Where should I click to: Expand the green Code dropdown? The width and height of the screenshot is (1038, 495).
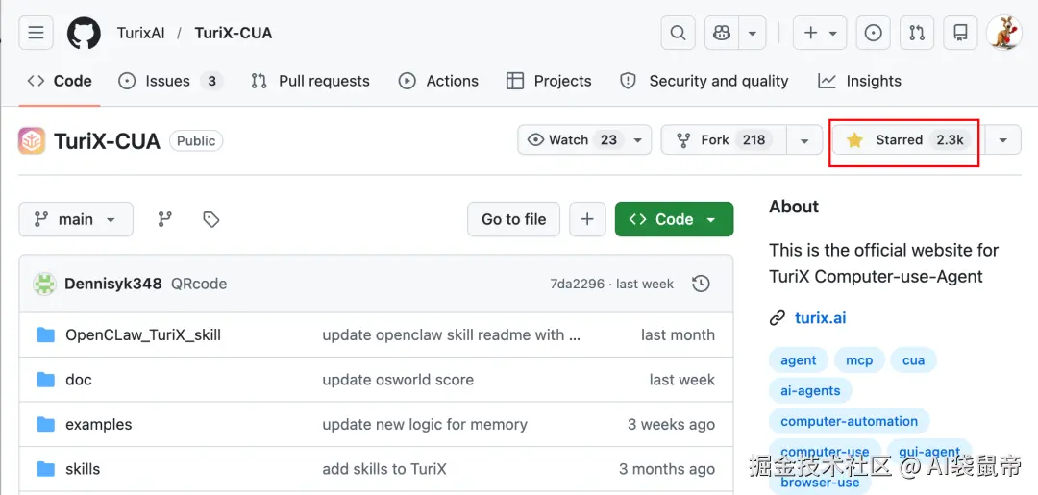point(674,219)
